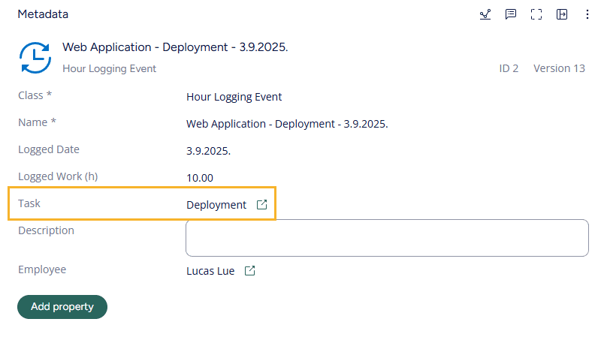This screenshot has width=601, height=343.
Task: Click the panel pop-out arrow icon
Action: coord(562,14)
